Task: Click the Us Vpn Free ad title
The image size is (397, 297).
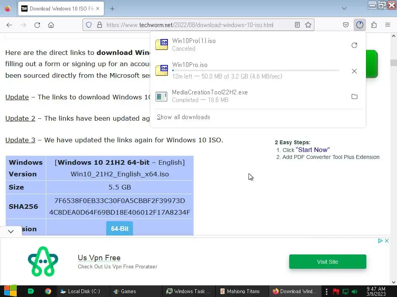Action: [99, 258]
